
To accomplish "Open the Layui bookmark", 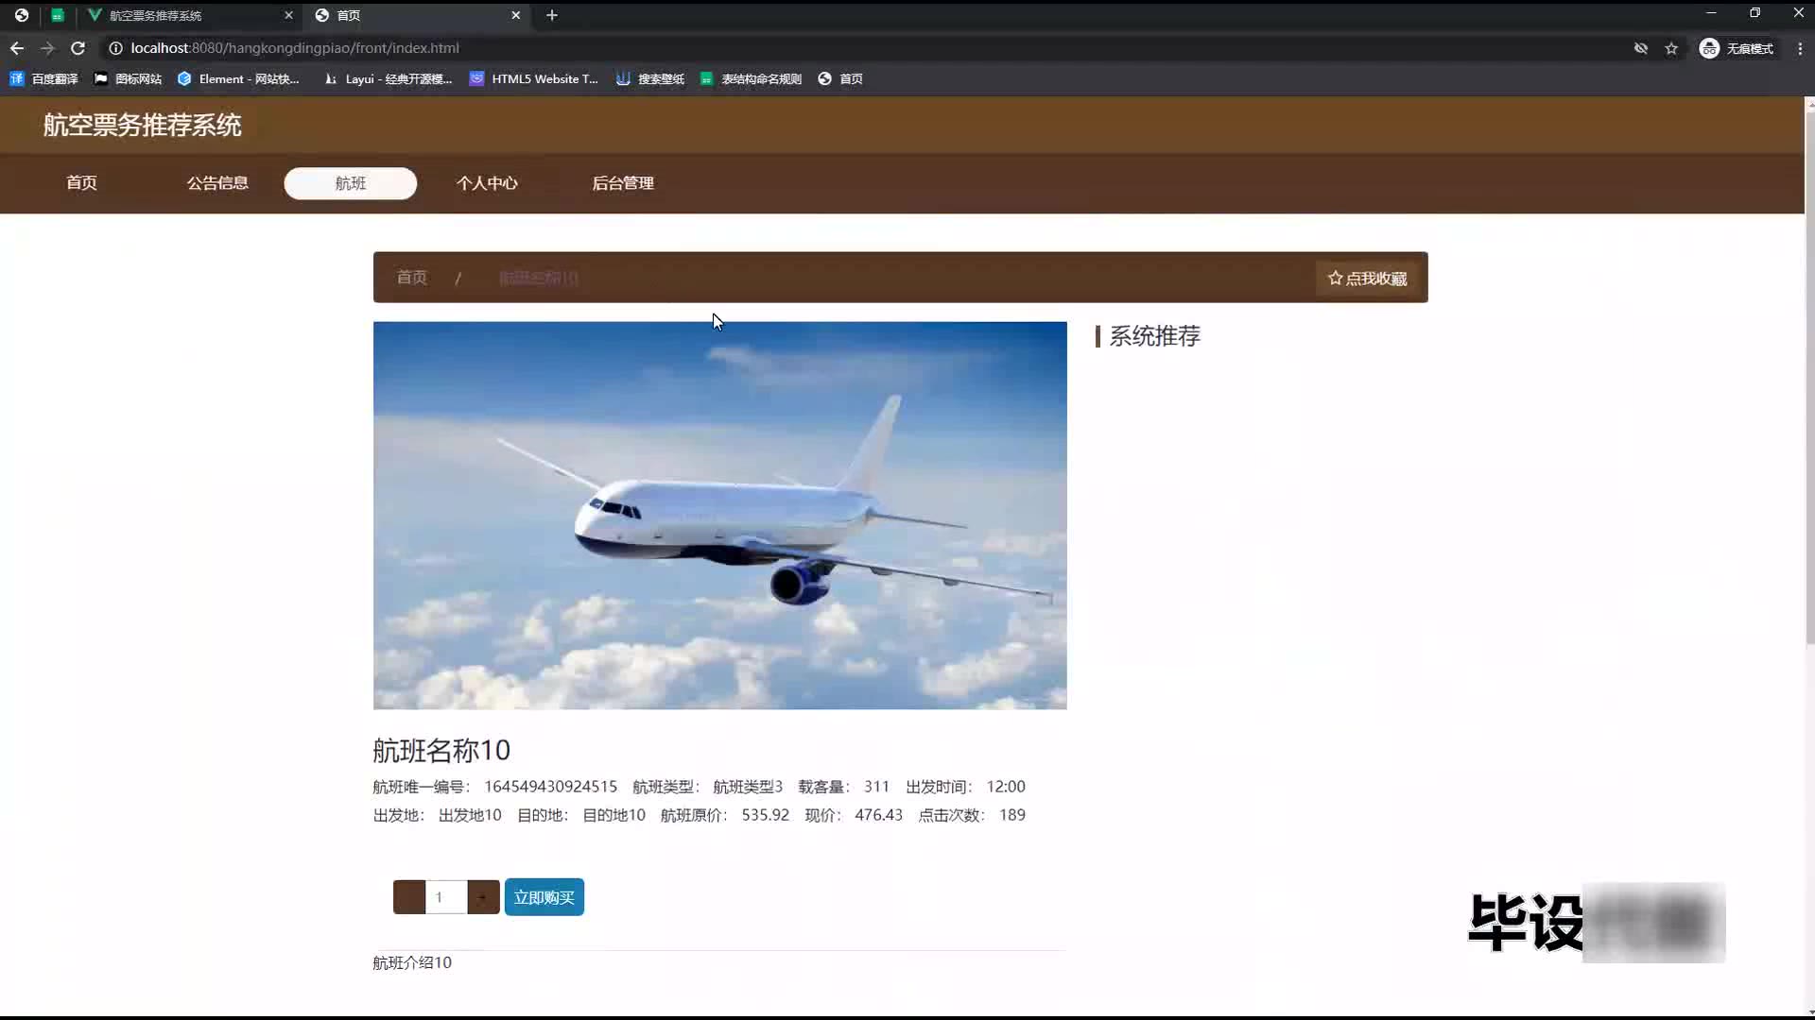I will point(388,79).
